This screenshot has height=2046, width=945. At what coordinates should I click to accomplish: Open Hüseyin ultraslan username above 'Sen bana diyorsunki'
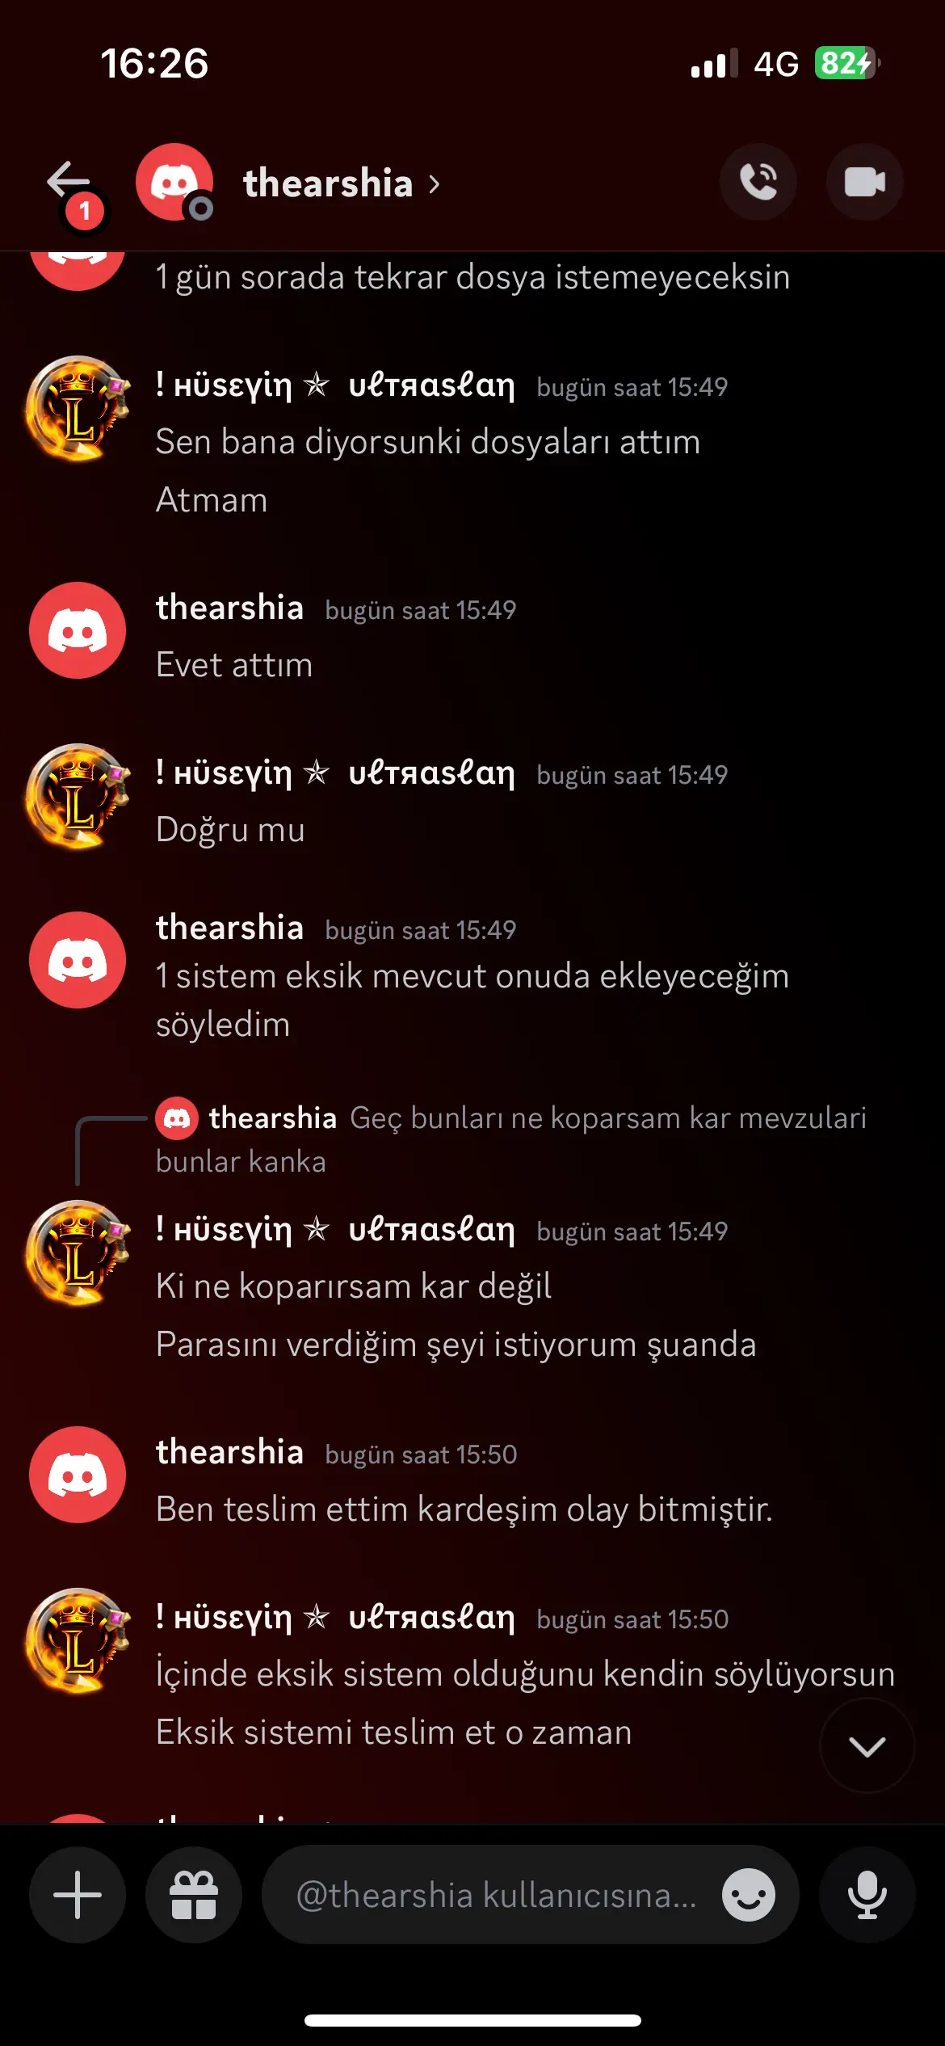[335, 385]
